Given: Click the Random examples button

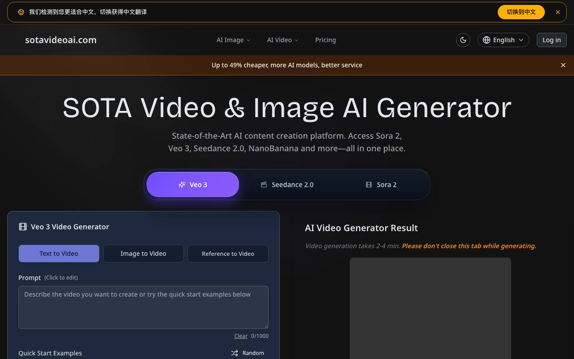Looking at the screenshot, I should [248, 353].
